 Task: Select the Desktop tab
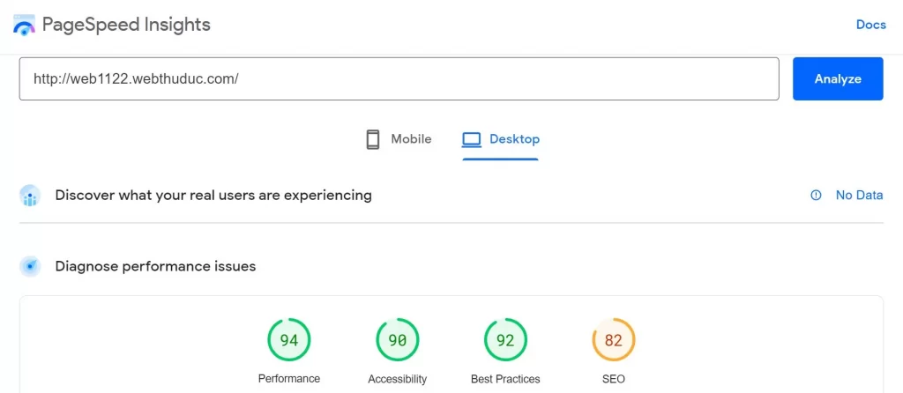tap(501, 139)
